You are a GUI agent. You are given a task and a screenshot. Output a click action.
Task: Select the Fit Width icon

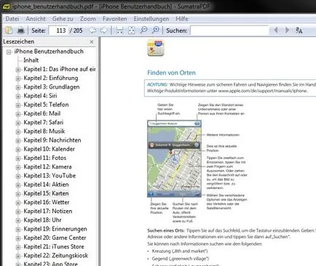119,31
